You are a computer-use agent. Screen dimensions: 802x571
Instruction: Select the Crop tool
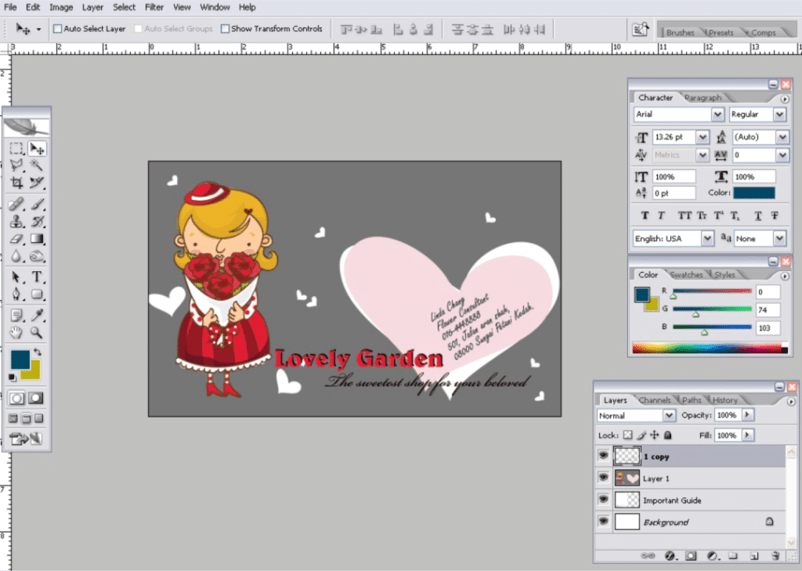tap(16, 183)
